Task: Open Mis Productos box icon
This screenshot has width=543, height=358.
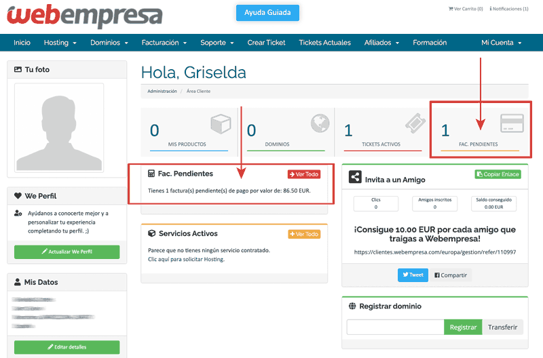Action: 221,124
